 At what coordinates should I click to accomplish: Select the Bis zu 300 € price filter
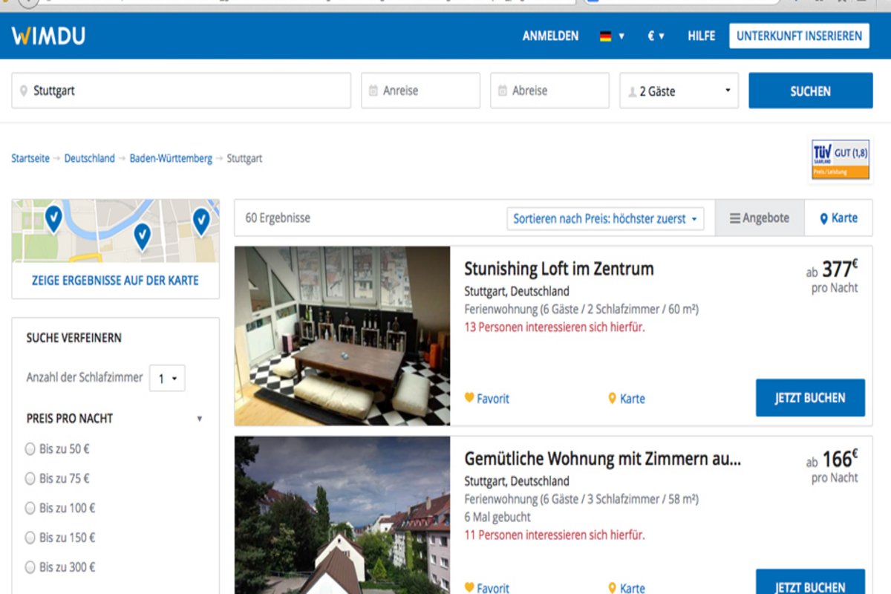click(30, 567)
